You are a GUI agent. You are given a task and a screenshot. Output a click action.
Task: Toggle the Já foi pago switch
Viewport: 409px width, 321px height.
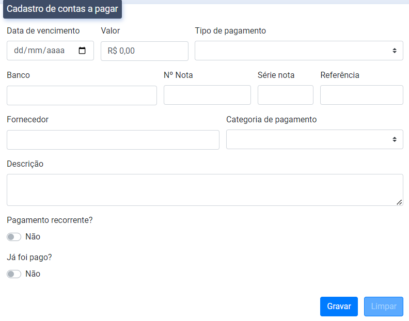14,274
